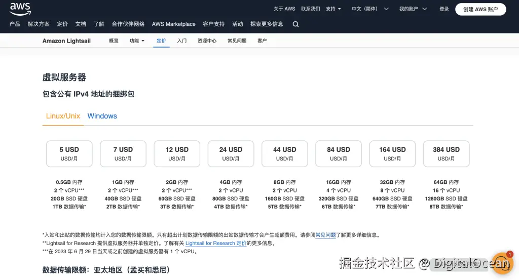The height and width of the screenshot is (280, 519).
Task: Click the 4TB 数据传输 text
Action: click(x=231, y=207)
